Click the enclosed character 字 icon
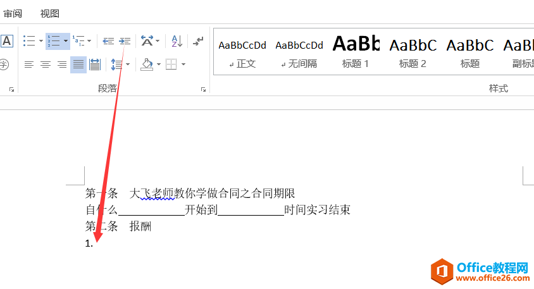This screenshot has width=534, height=289. tap(4, 65)
